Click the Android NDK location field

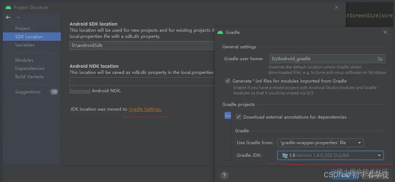(142, 81)
